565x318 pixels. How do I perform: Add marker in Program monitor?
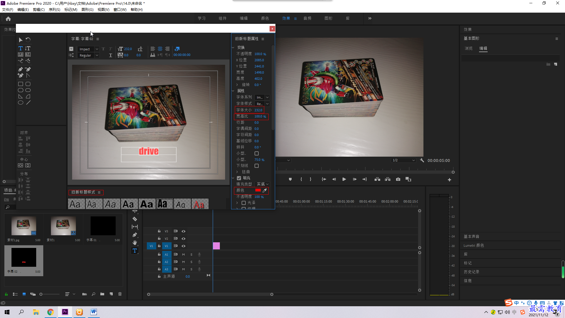(290, 179)
